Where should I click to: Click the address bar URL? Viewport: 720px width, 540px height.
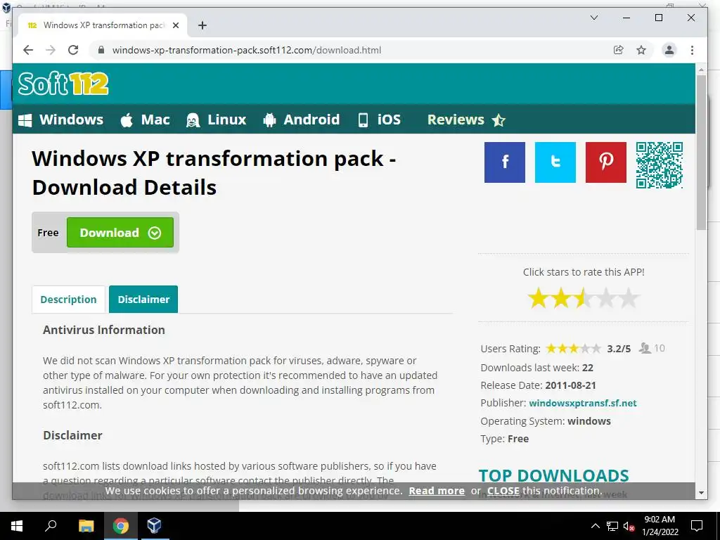click(x=247, y=50)
